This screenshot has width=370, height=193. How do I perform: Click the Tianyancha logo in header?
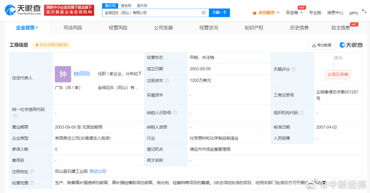point(22,10)
